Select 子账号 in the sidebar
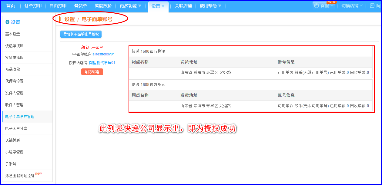 (27, 164)
